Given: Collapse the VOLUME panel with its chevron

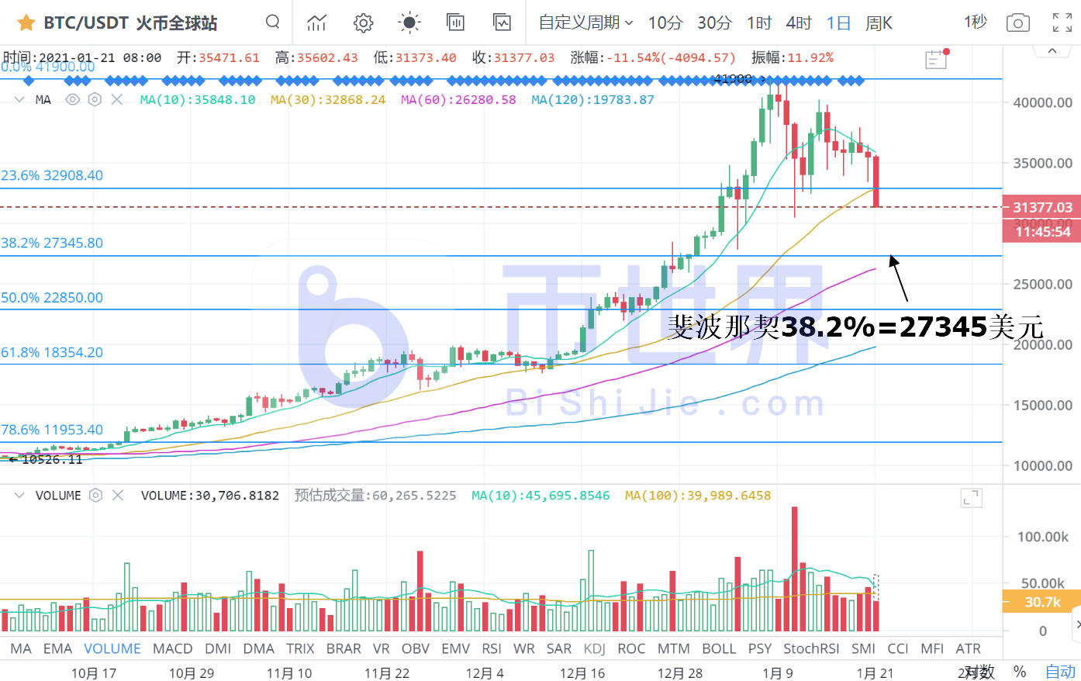Looking at the screenshot, I should pos(19,495).
